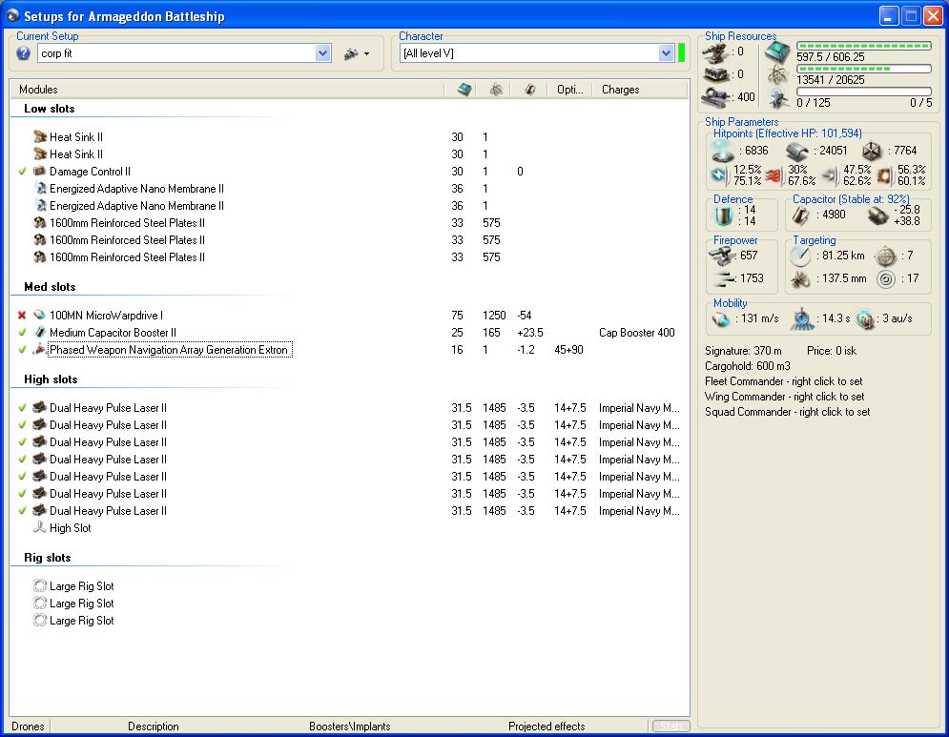This screenshot has height=737, width=949.
Task: Select the Medium Capacitor Booster II icon
Action: pos(40,332)
